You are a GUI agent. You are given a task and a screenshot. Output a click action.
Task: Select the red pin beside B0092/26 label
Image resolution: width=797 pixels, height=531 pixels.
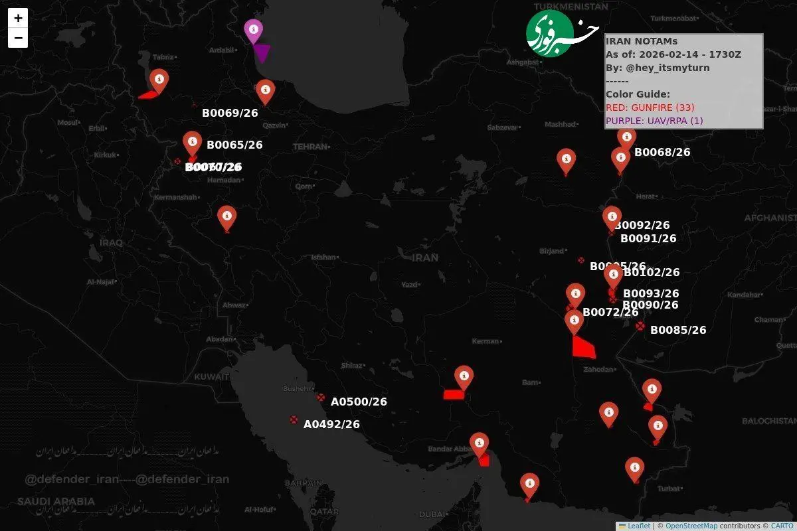(612, 217)
